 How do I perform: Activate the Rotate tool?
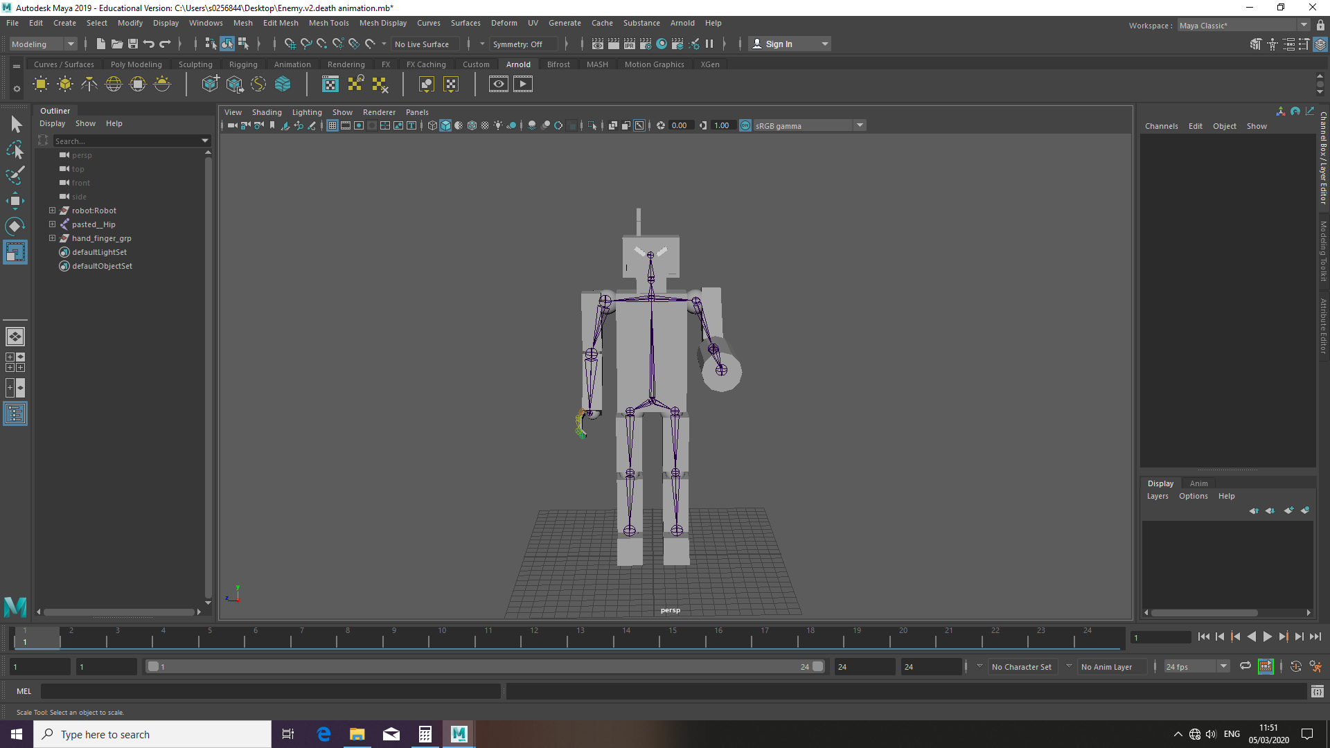click(x=15, y=226)
